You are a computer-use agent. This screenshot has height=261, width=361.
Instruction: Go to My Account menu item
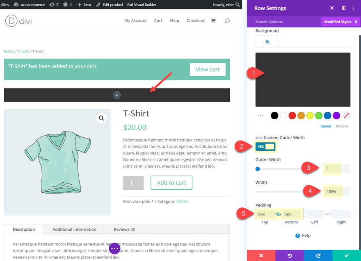click(x=135, y=20)
